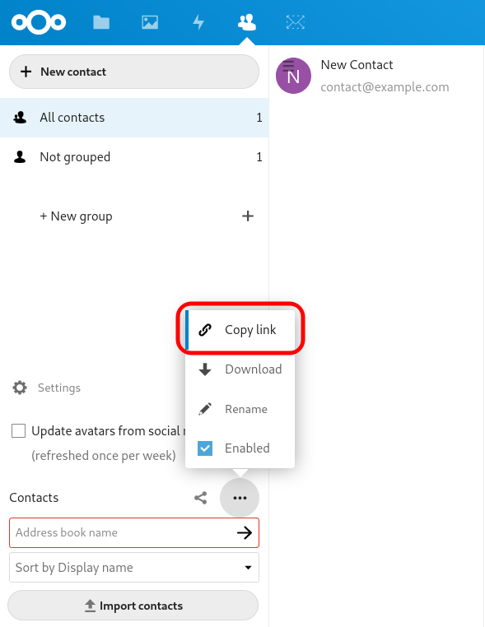Image resolution: width=485 pixels, height=627 pixels.
Task: Toggle the Enabled checkbox in the popup menu
Action: (205, 448)
